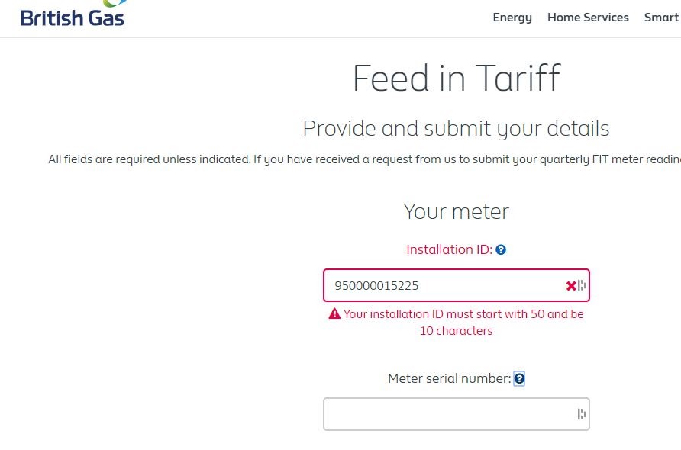This screenshot has width=681, height=450.
Task: Click autofill icon in Installation ID field
Action: point(582,285)
